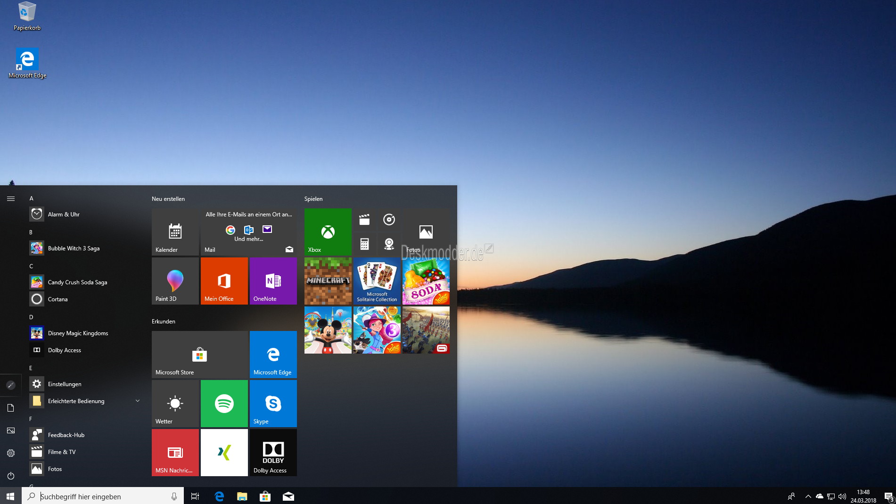896x504 pixels.
Task: Open the Mein Office tile
Action: tap(224, 281)
